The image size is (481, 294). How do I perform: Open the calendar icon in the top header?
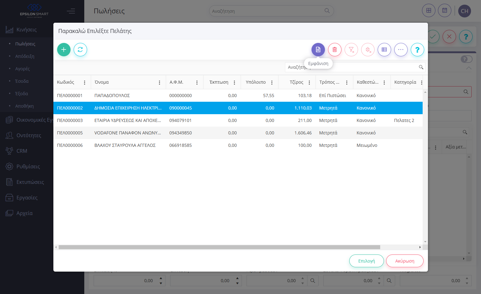tap(444, 11)
